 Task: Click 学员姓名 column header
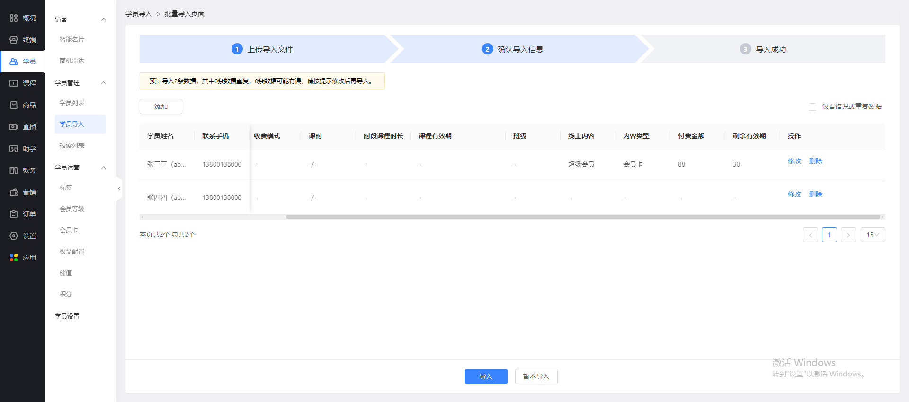coord(160,136)
